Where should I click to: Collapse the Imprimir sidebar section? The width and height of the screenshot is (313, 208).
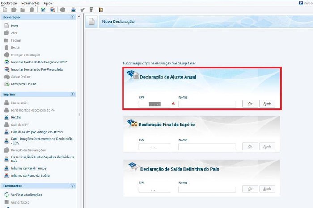72,94
